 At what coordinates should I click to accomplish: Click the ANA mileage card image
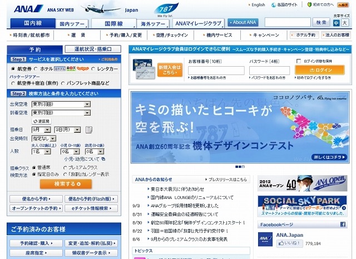[x=144, y=69]
